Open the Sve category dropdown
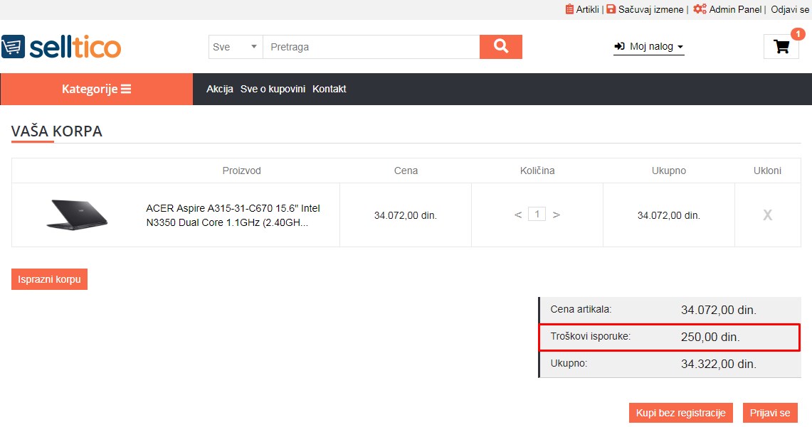Screen dimensions: 812x427 tap(236, 46)
